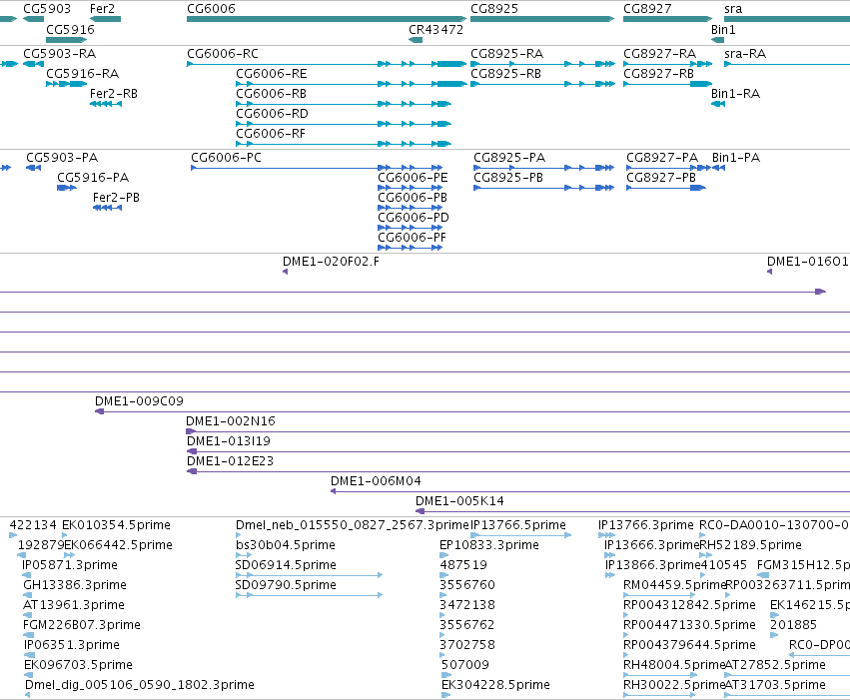This screenshot has height=700, width=850.
Task: Select protein CG6006-PE
Action: [413, 178]
